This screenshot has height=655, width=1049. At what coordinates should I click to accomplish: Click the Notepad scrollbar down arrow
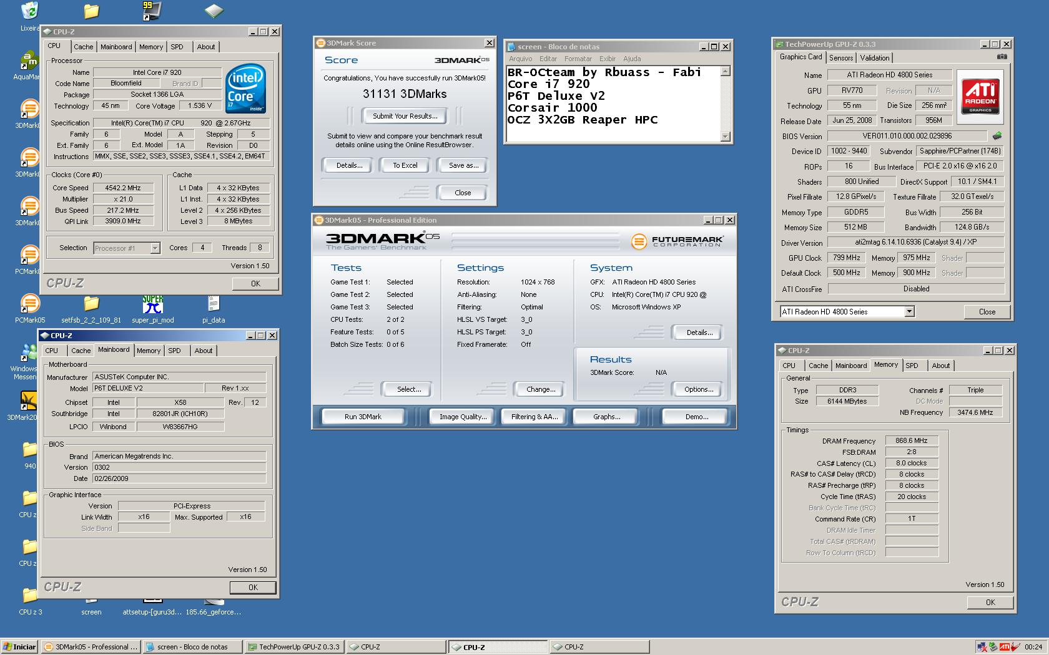tap(725, 137)
